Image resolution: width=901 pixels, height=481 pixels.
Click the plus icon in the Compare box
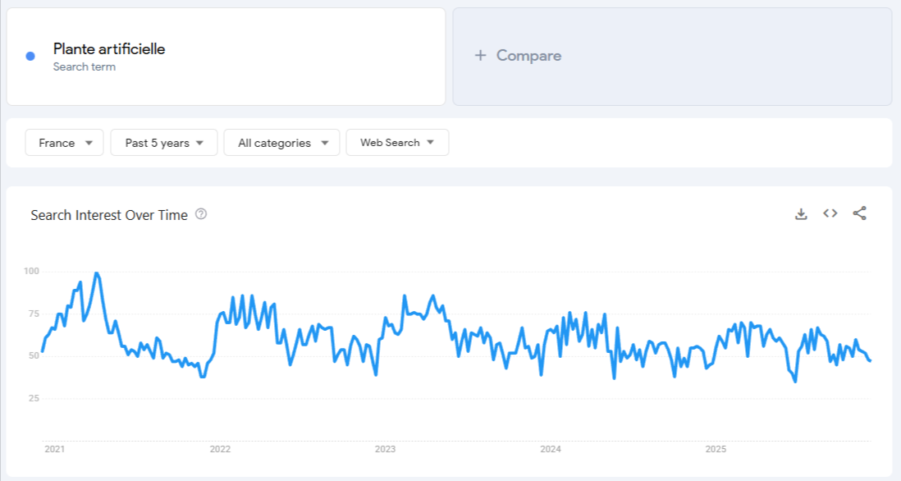click(478, 55)
